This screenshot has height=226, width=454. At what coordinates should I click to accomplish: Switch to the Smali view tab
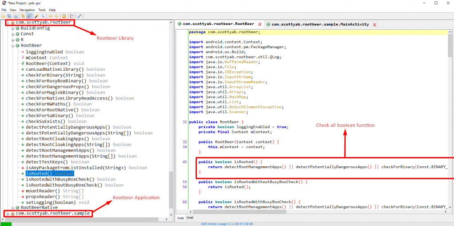190,218
